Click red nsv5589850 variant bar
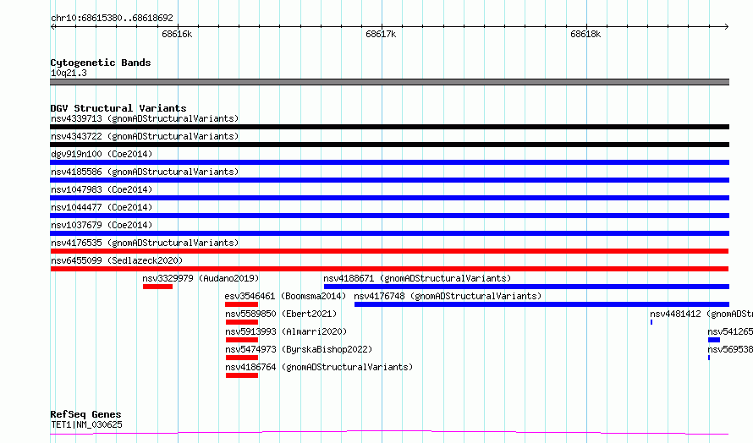Image resolution: width=753 pixels, height=443 pixels. tap(242, 322)
